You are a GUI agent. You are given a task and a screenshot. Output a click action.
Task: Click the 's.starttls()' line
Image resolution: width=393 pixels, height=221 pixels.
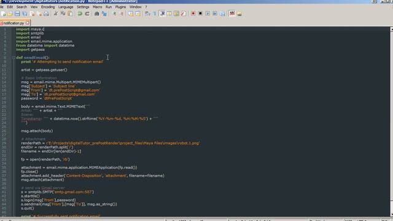pyautogui.click(x=30, y=196)
